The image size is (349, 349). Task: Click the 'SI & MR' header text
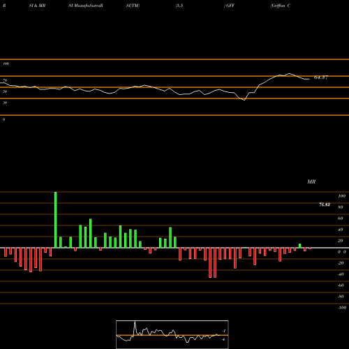[37, 6]
